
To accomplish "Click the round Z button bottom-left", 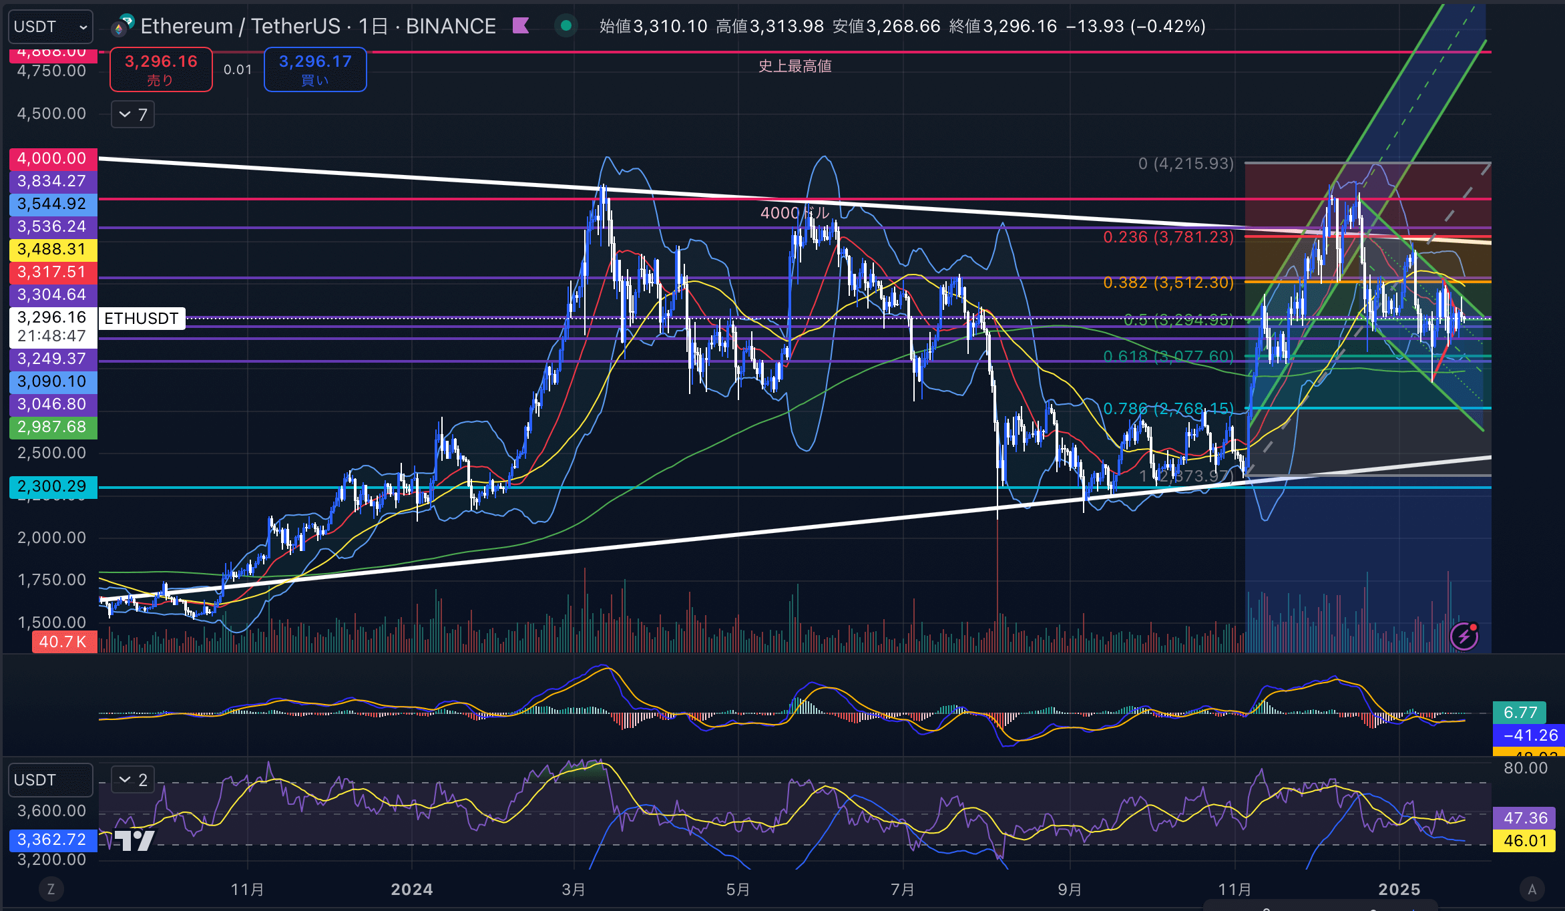I will (x=51, y=889).
